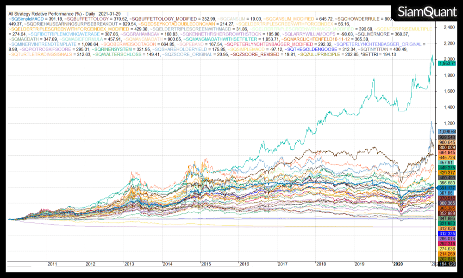The height and width of the screenshot is (278, 463).
Task: Select the SQMAGICFORMULA legend entry
Action: click(x=79, y=39)
